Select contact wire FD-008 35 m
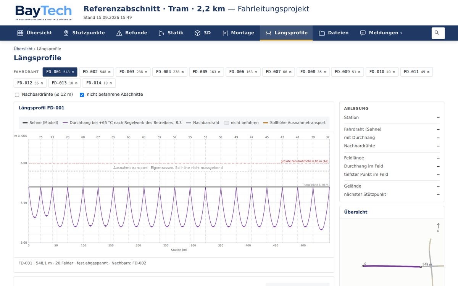Screen dimensions: 458x286 (313, 72)
